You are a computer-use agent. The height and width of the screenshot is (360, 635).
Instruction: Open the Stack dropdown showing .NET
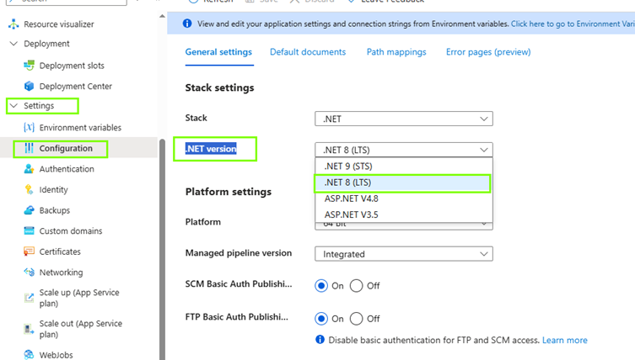coord(404,119)
